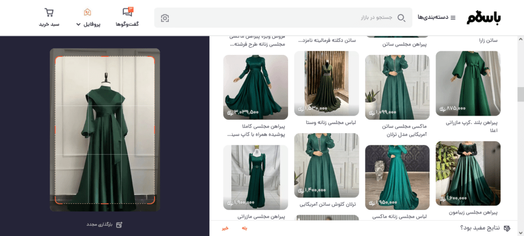The height and width of the screenshot is (236, 524).
Task: Click the Basalam logo
Action: (484, 18)
